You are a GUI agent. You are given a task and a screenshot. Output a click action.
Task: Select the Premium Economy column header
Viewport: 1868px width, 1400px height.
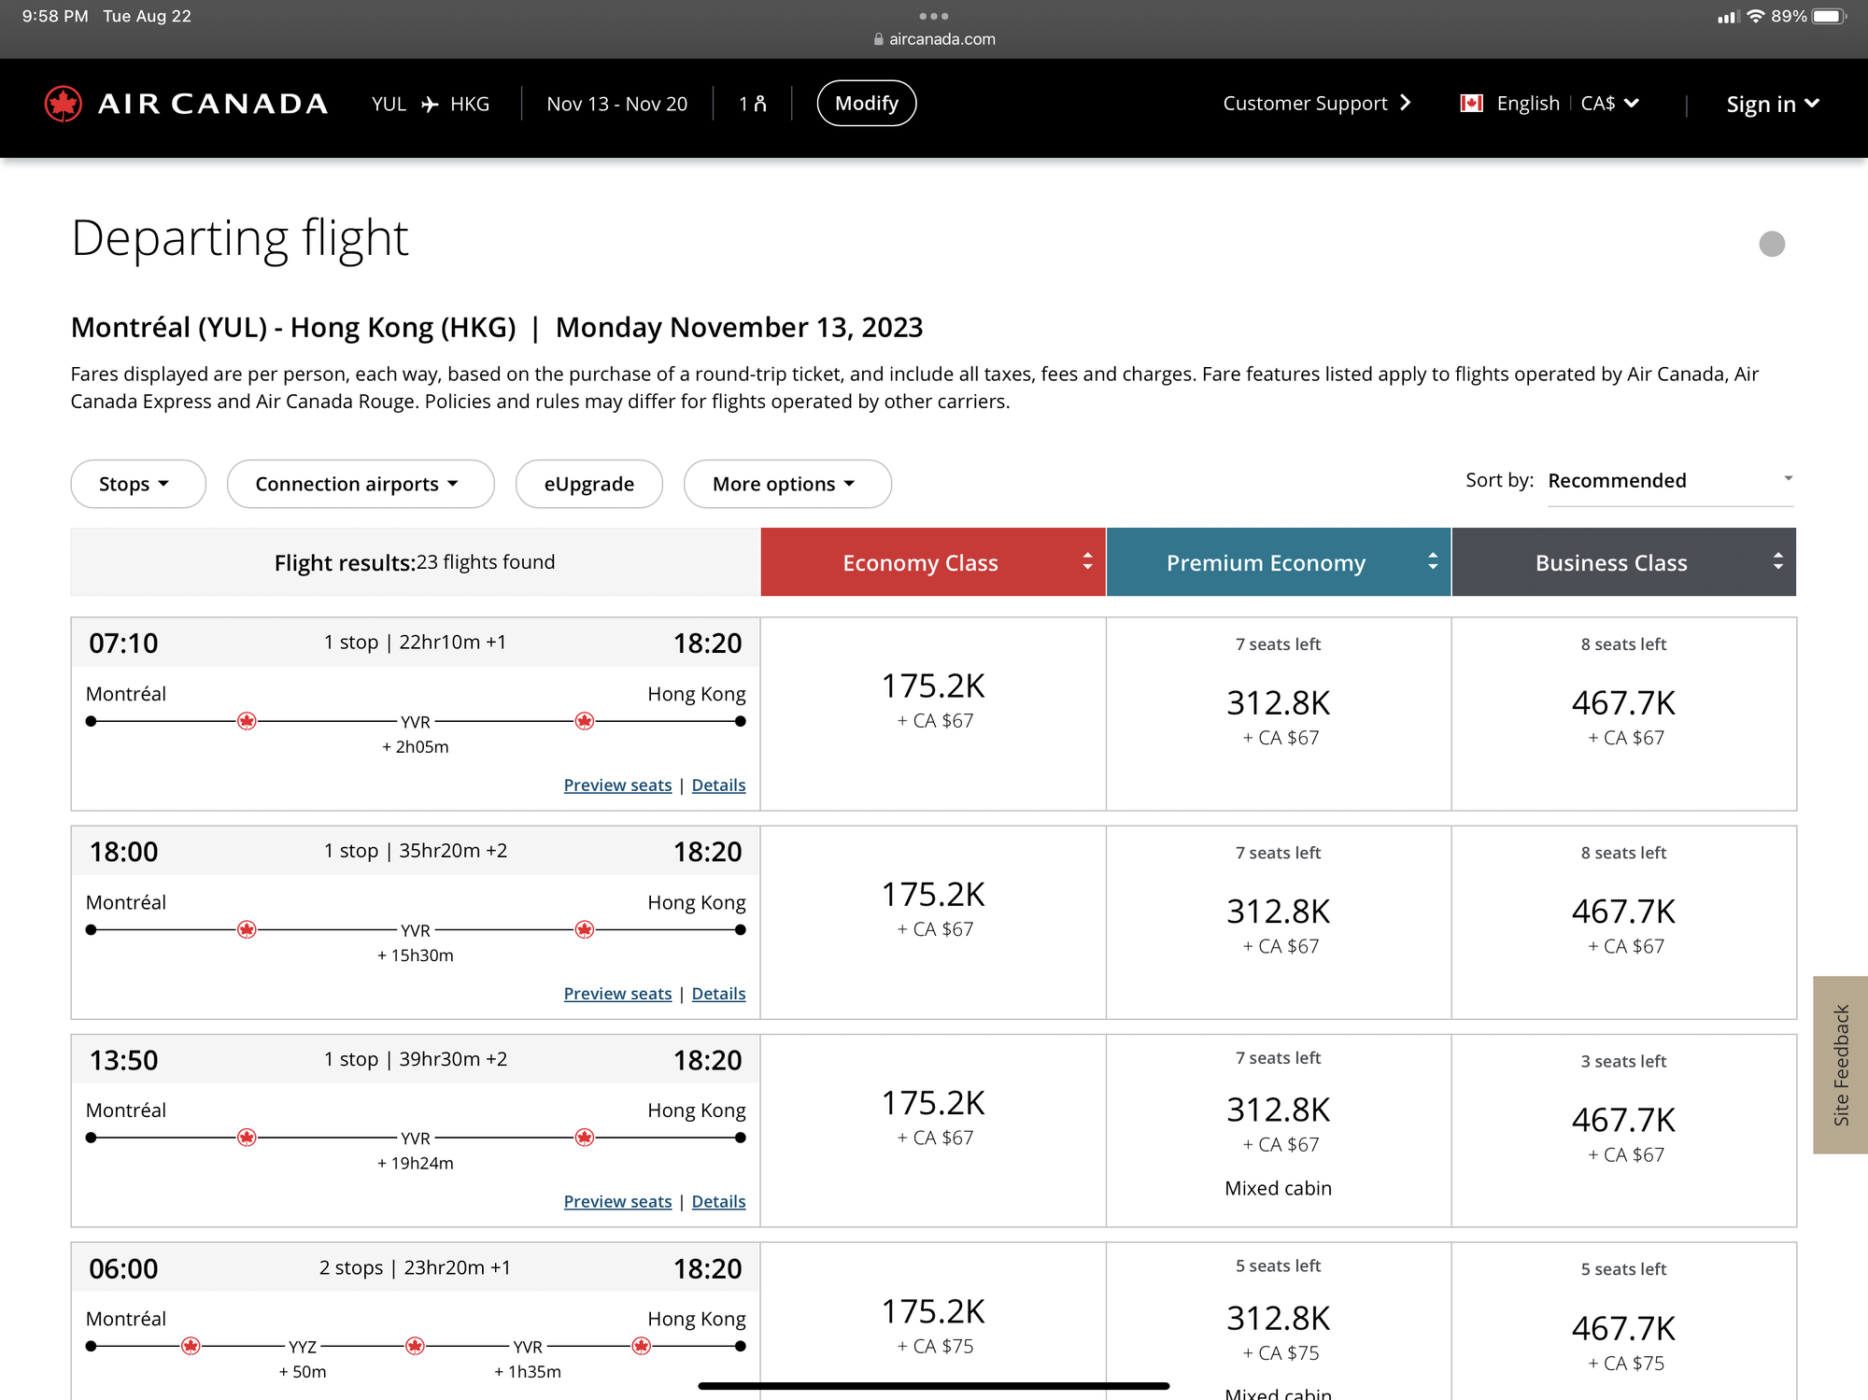[x=1266, y=561]
